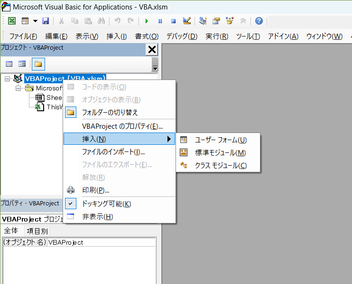Open the 挿入(I) menu in menu bar
The width and height of the screenshot is (352, 284).
(117, 36)
